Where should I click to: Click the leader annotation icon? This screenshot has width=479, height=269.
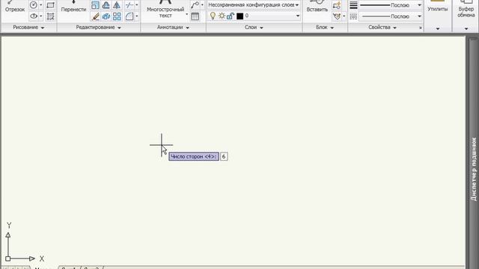[195, 5]
